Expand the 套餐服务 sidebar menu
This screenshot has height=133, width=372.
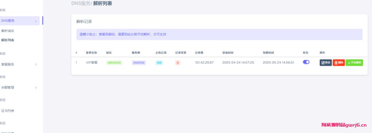[x=19, y=64]
